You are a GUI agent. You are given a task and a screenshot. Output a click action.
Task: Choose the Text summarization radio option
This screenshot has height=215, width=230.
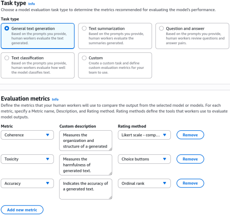click(x=84, y=28)
